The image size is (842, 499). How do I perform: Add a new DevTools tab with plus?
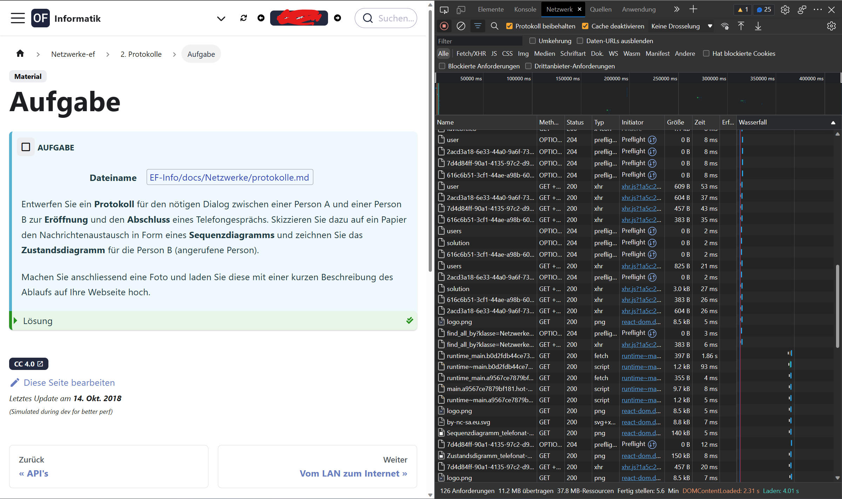(x=693, y=9)
